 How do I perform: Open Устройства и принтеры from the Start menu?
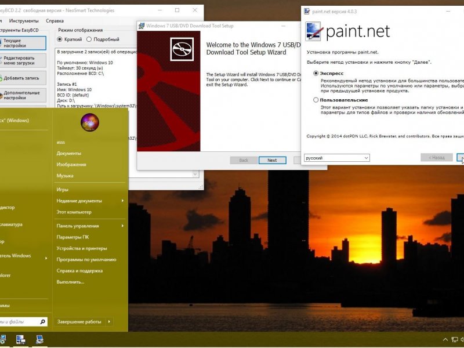[82, 248]
